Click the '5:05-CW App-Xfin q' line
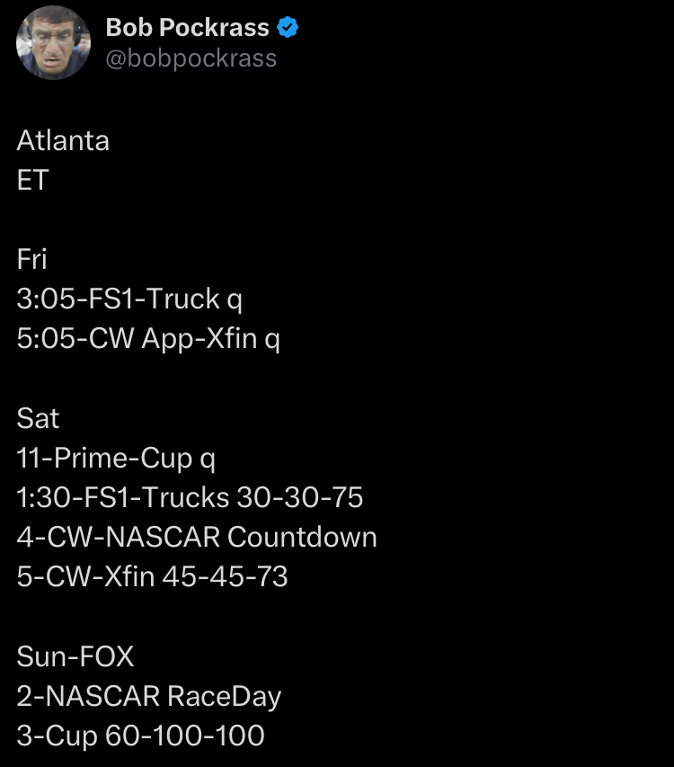The width and height of the screenshot is (674, 767). (x=148, y=339)
